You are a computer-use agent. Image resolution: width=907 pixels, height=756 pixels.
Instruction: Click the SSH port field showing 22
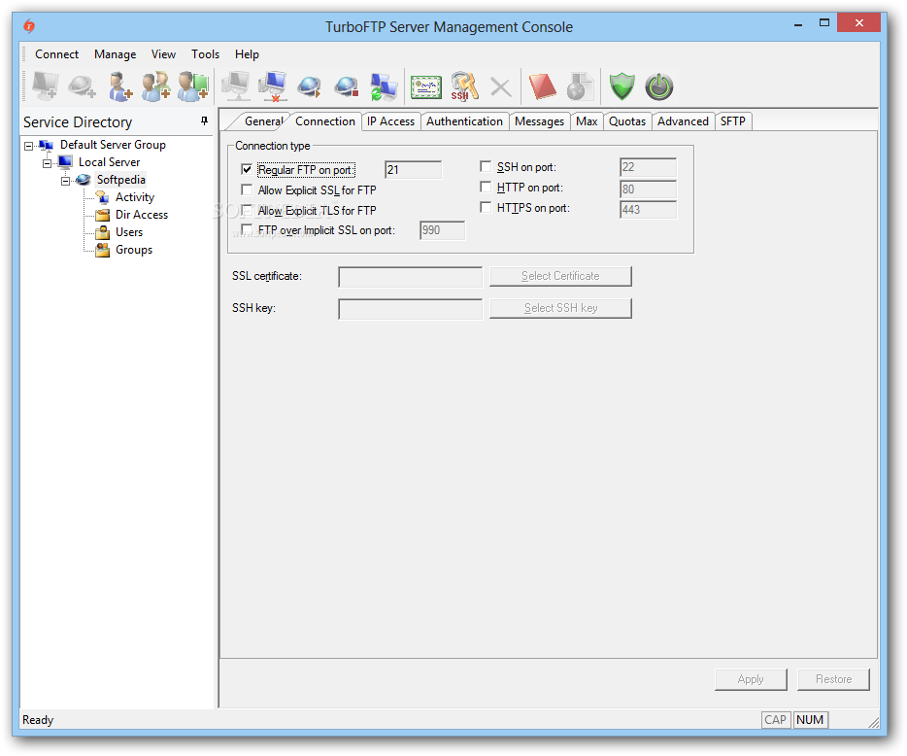(x=648, y=167)
